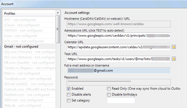Screen dimensions: 187x108
Task: Select the GMX.net profile
Action: pos(29,100)
